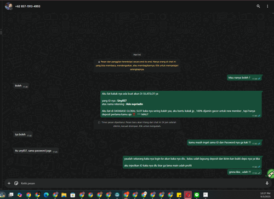This screenshot has height=199, width=274.
Task: Start a voice message with the microphone
Action: [267, 183]
